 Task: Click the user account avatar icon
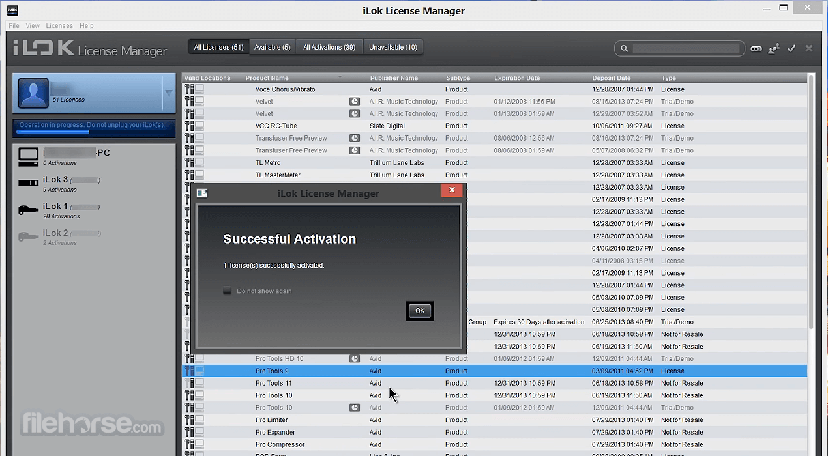pos(33,94)
